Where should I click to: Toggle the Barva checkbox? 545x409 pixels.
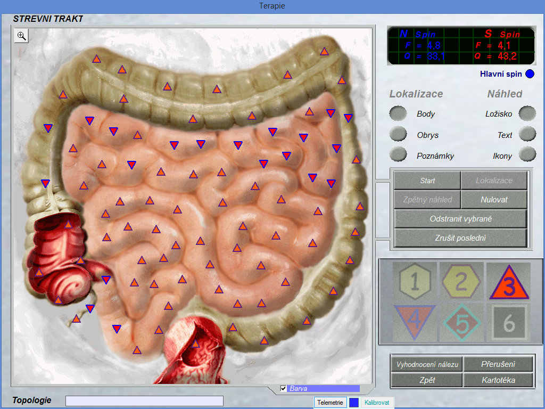pos(283,388)
